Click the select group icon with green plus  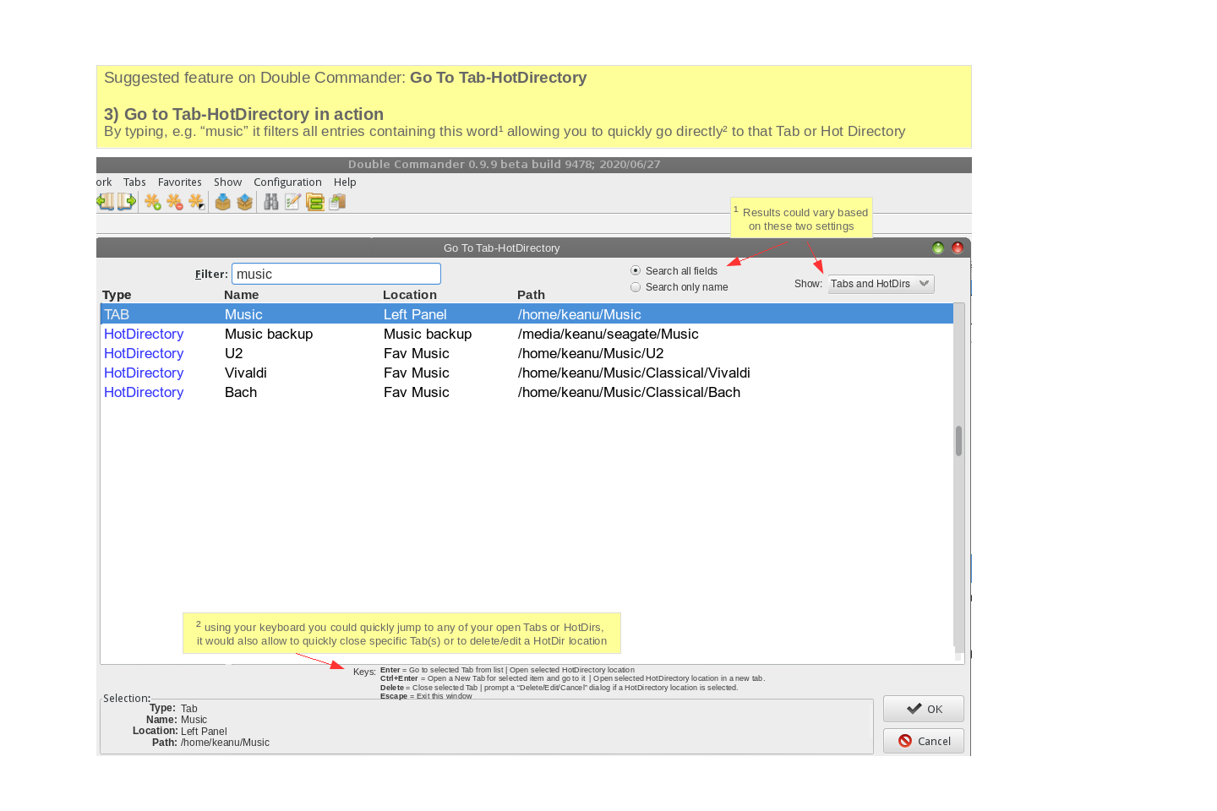click(153, 202)
